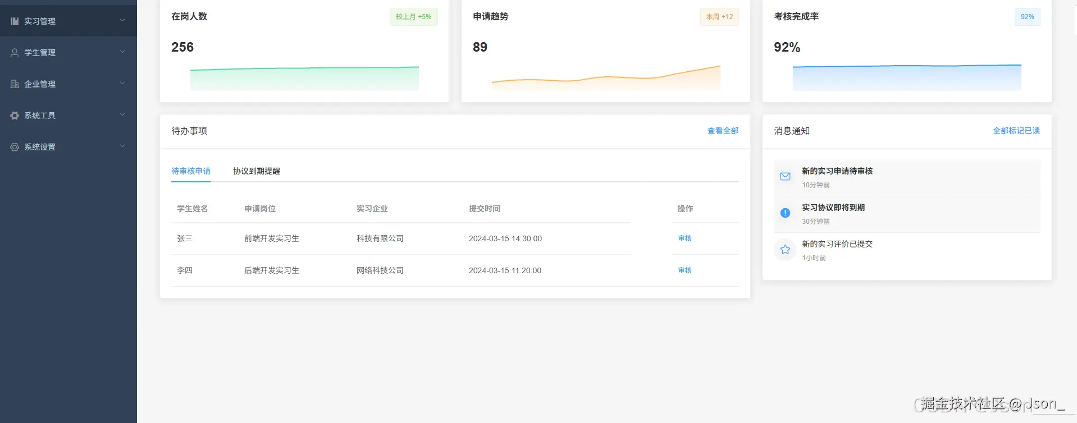Click the 89 applications value

pyautogui.click(x=480, y=47)
